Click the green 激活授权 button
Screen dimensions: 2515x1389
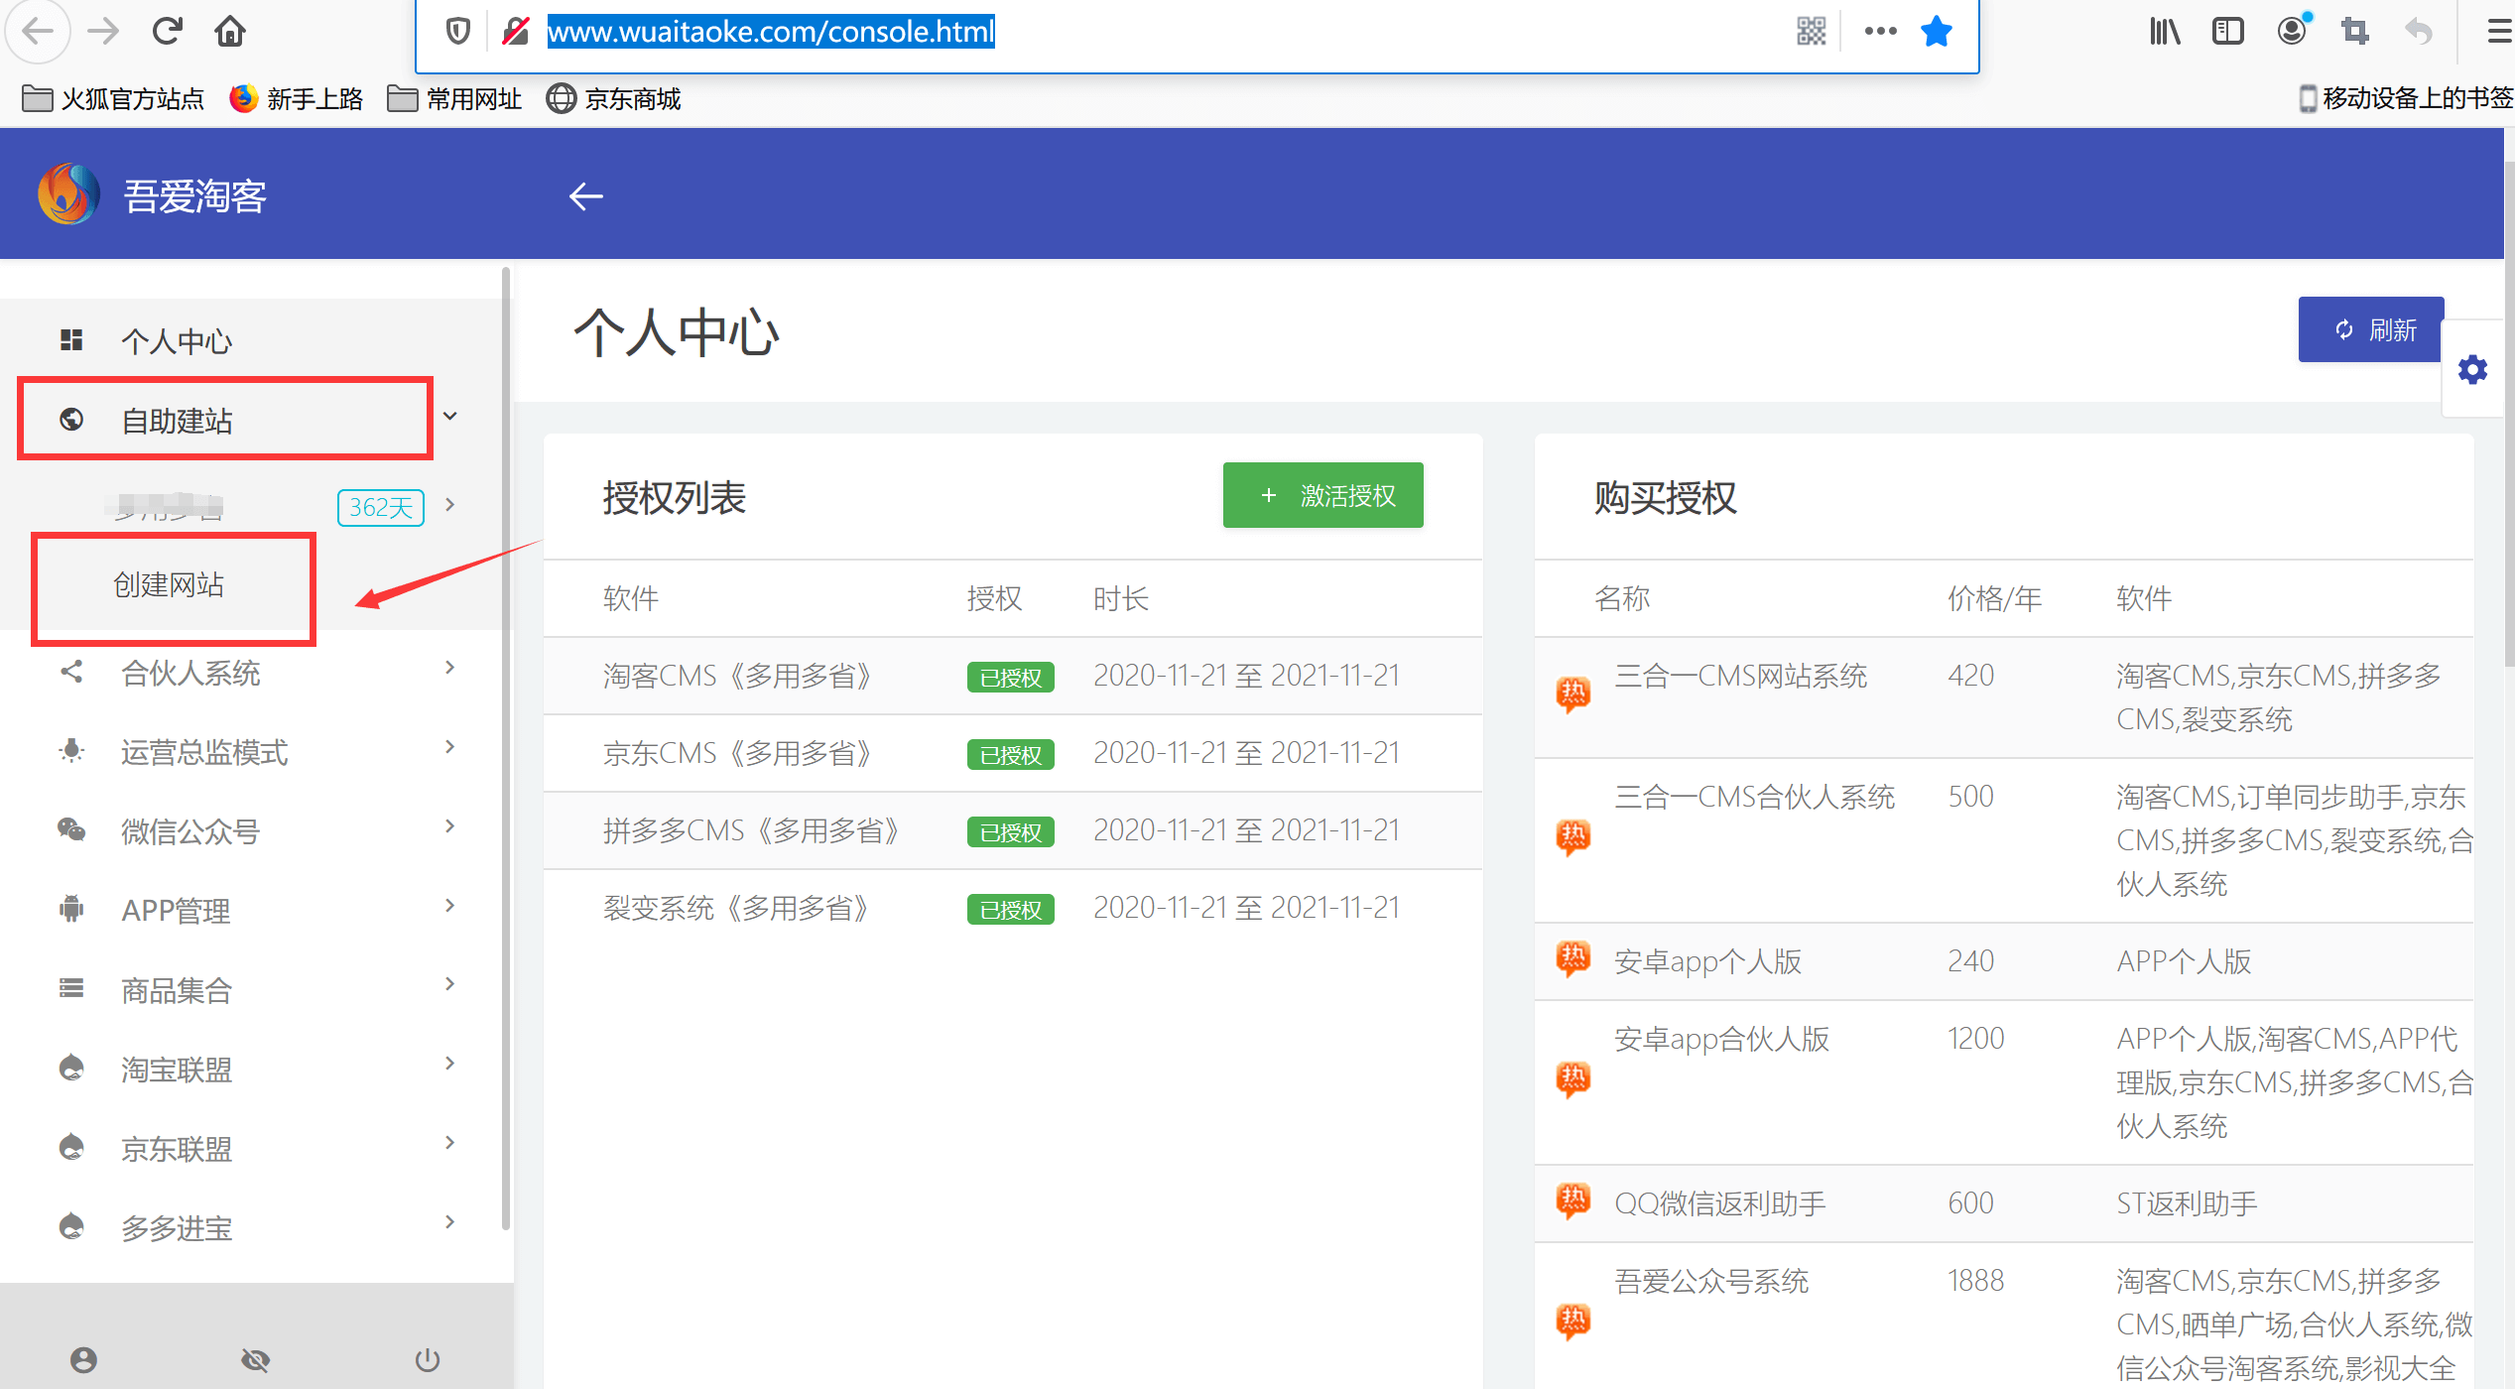(x=1322, y=495)
